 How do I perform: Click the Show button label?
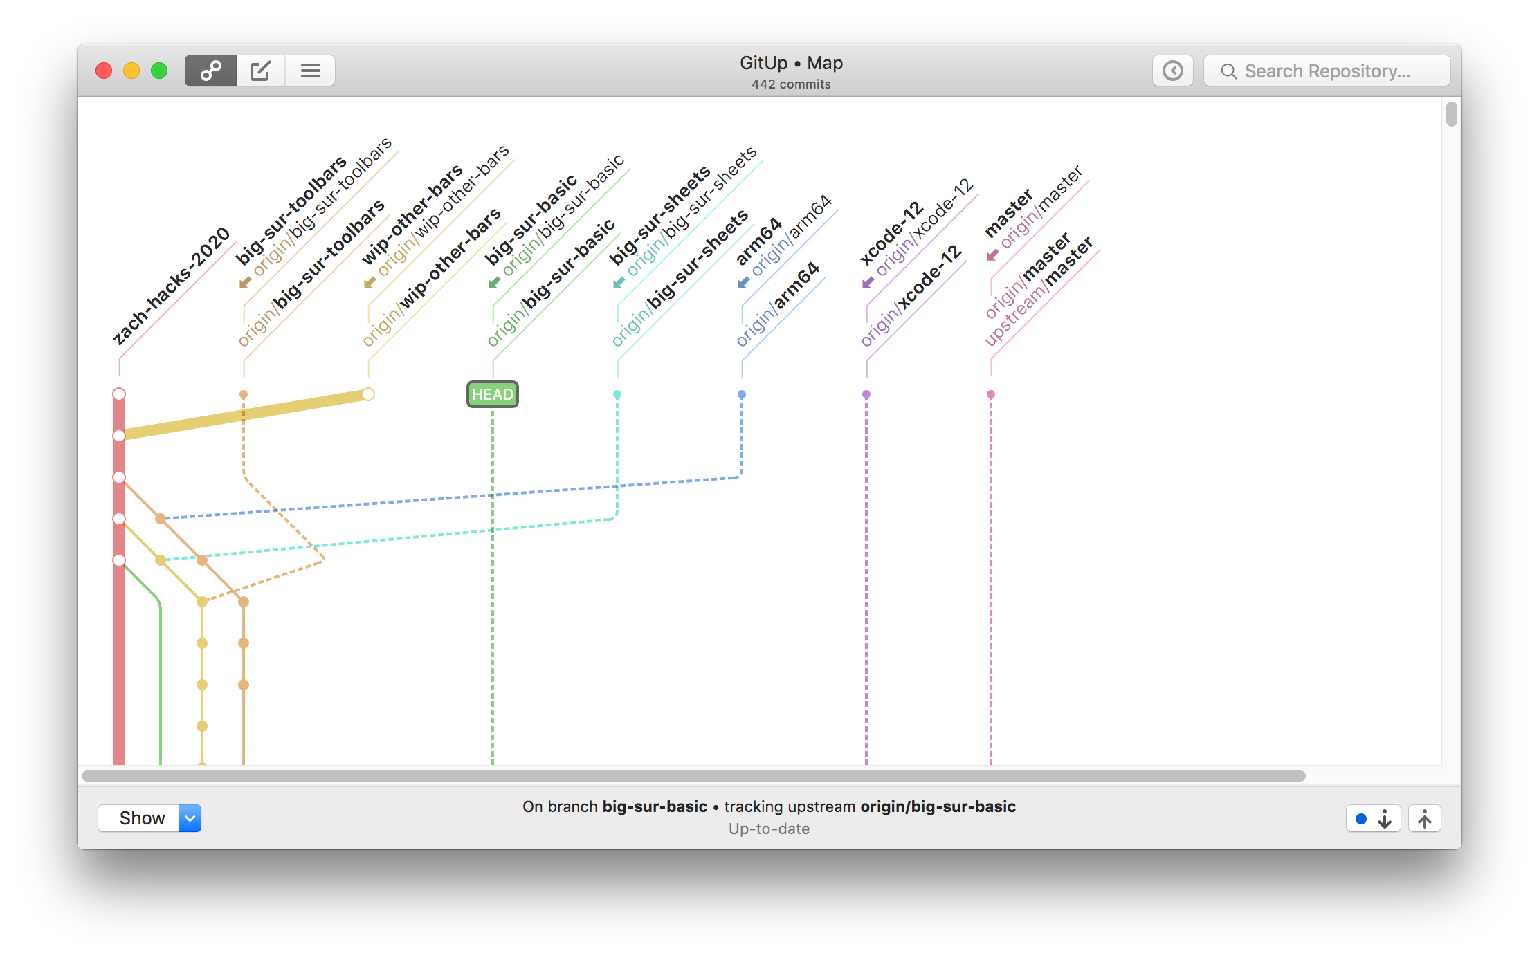(141, 818)
